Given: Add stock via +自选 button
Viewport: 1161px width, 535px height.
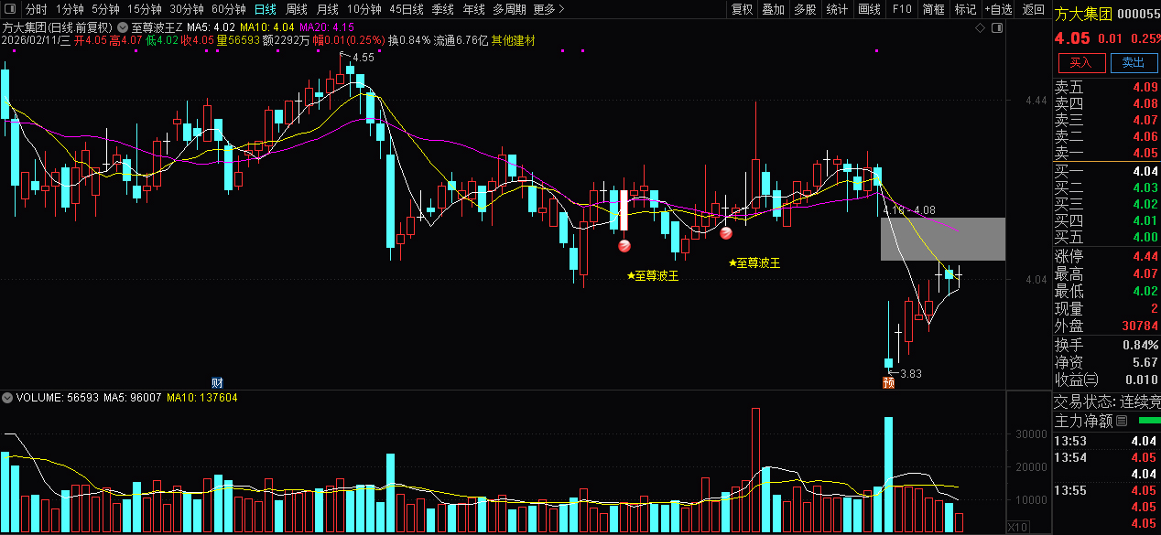Looking at the screenshot, I should [998, 9].
